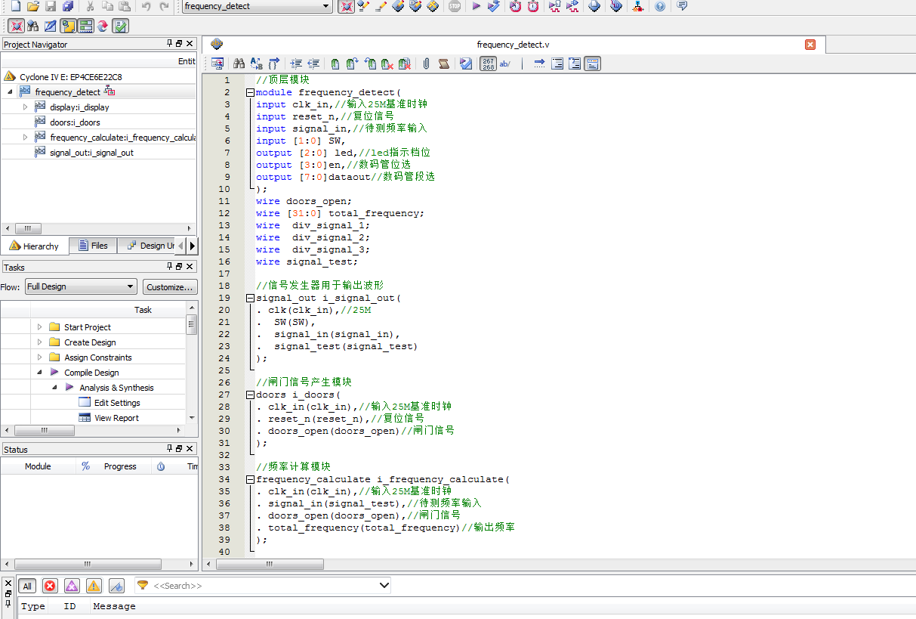The image size is (916, 619).
Task: Toggle line numbers display (267/268 icon)
Action: coord(489,64)
